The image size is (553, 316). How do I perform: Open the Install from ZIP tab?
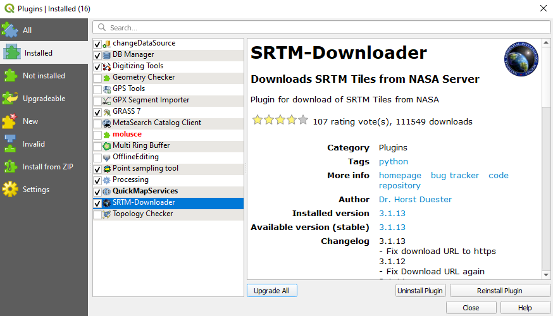tap(44, 167)
